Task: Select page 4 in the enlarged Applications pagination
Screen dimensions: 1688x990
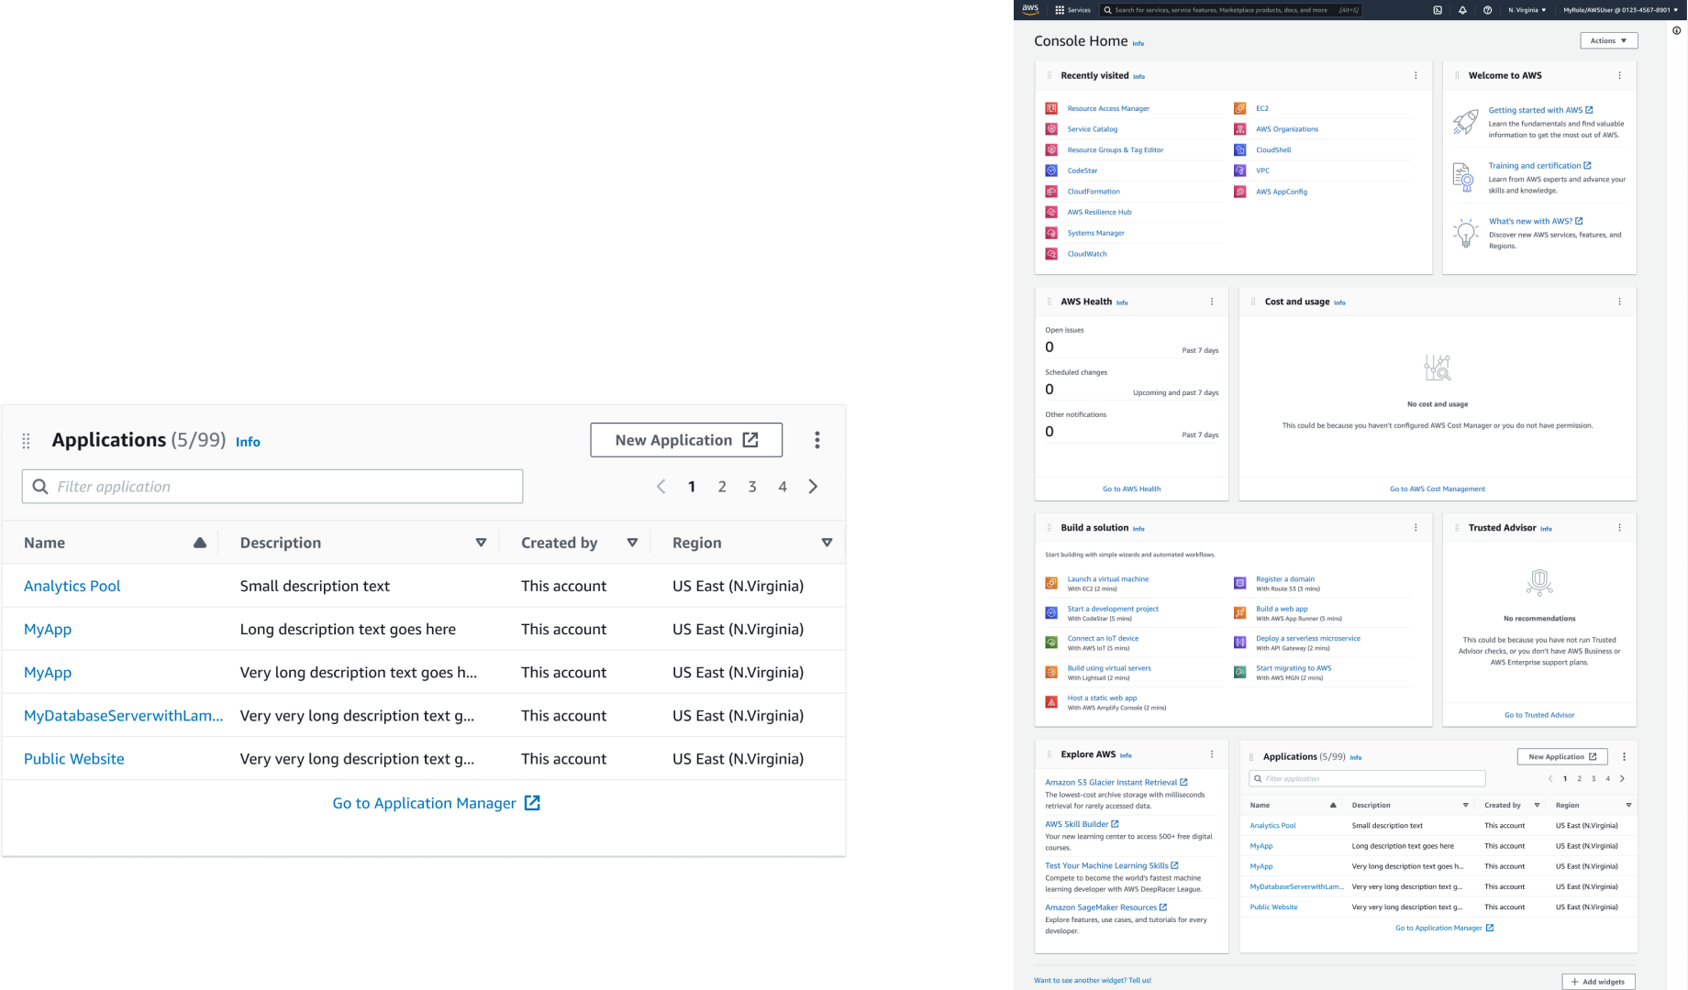Action: tap(783, 487)
